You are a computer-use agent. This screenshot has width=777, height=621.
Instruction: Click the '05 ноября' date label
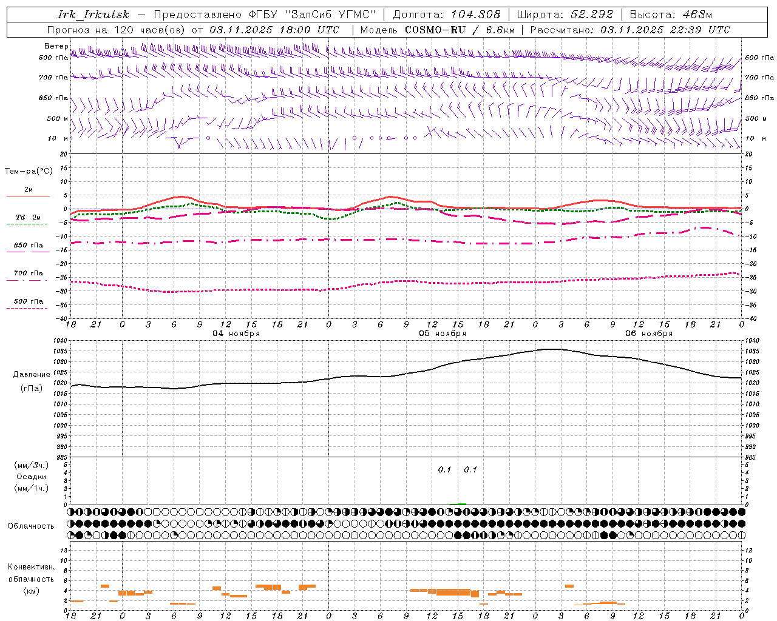click(x=443, y=334)
